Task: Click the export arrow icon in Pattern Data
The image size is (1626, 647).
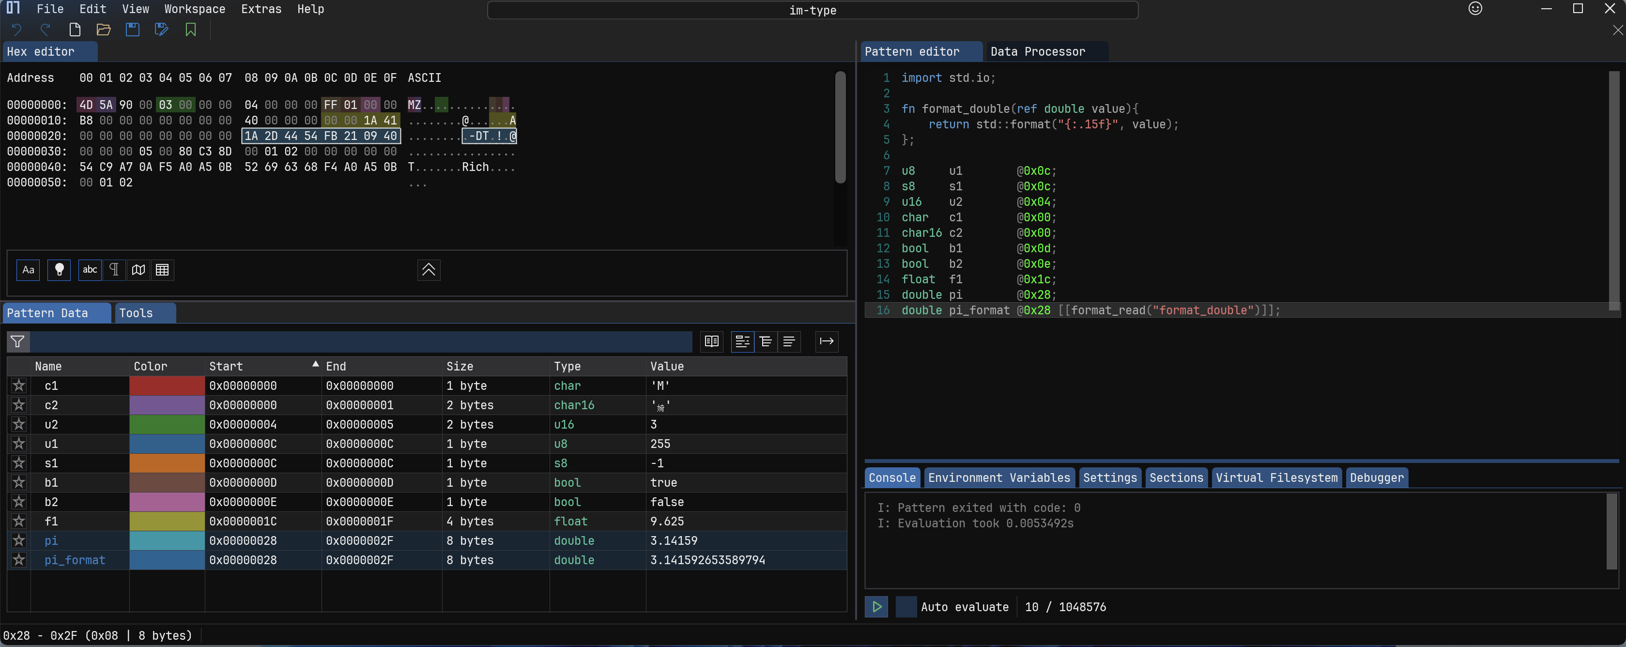Action: point(826,341)
